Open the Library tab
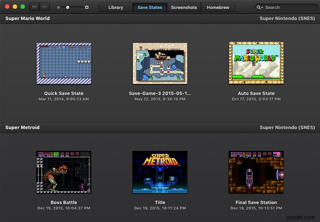Image resolution: width=320 pixels, height=222 pixels. [x=116, y=8]
